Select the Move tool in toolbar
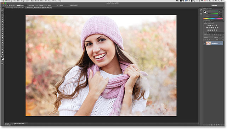 tap(2, 10)
